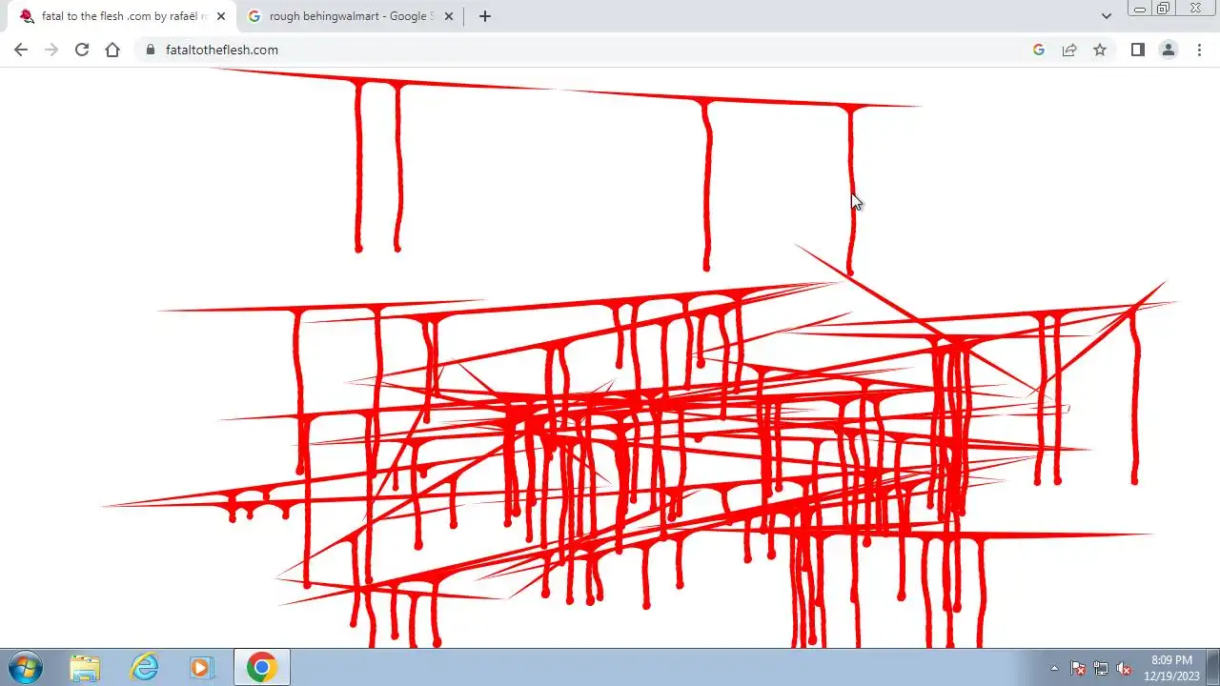The height and width of the screenshot is (686, 1220).
Task: Go forward to the next page
Action: [x=51, y=50]
